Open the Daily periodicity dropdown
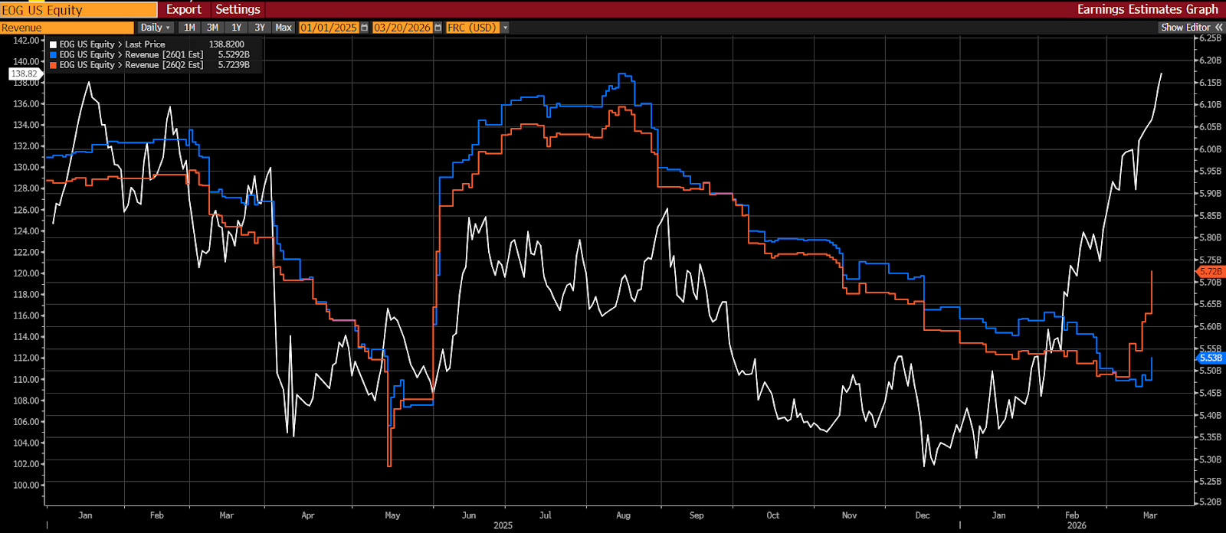This screenshot has width=1226, height=533. 156,28
